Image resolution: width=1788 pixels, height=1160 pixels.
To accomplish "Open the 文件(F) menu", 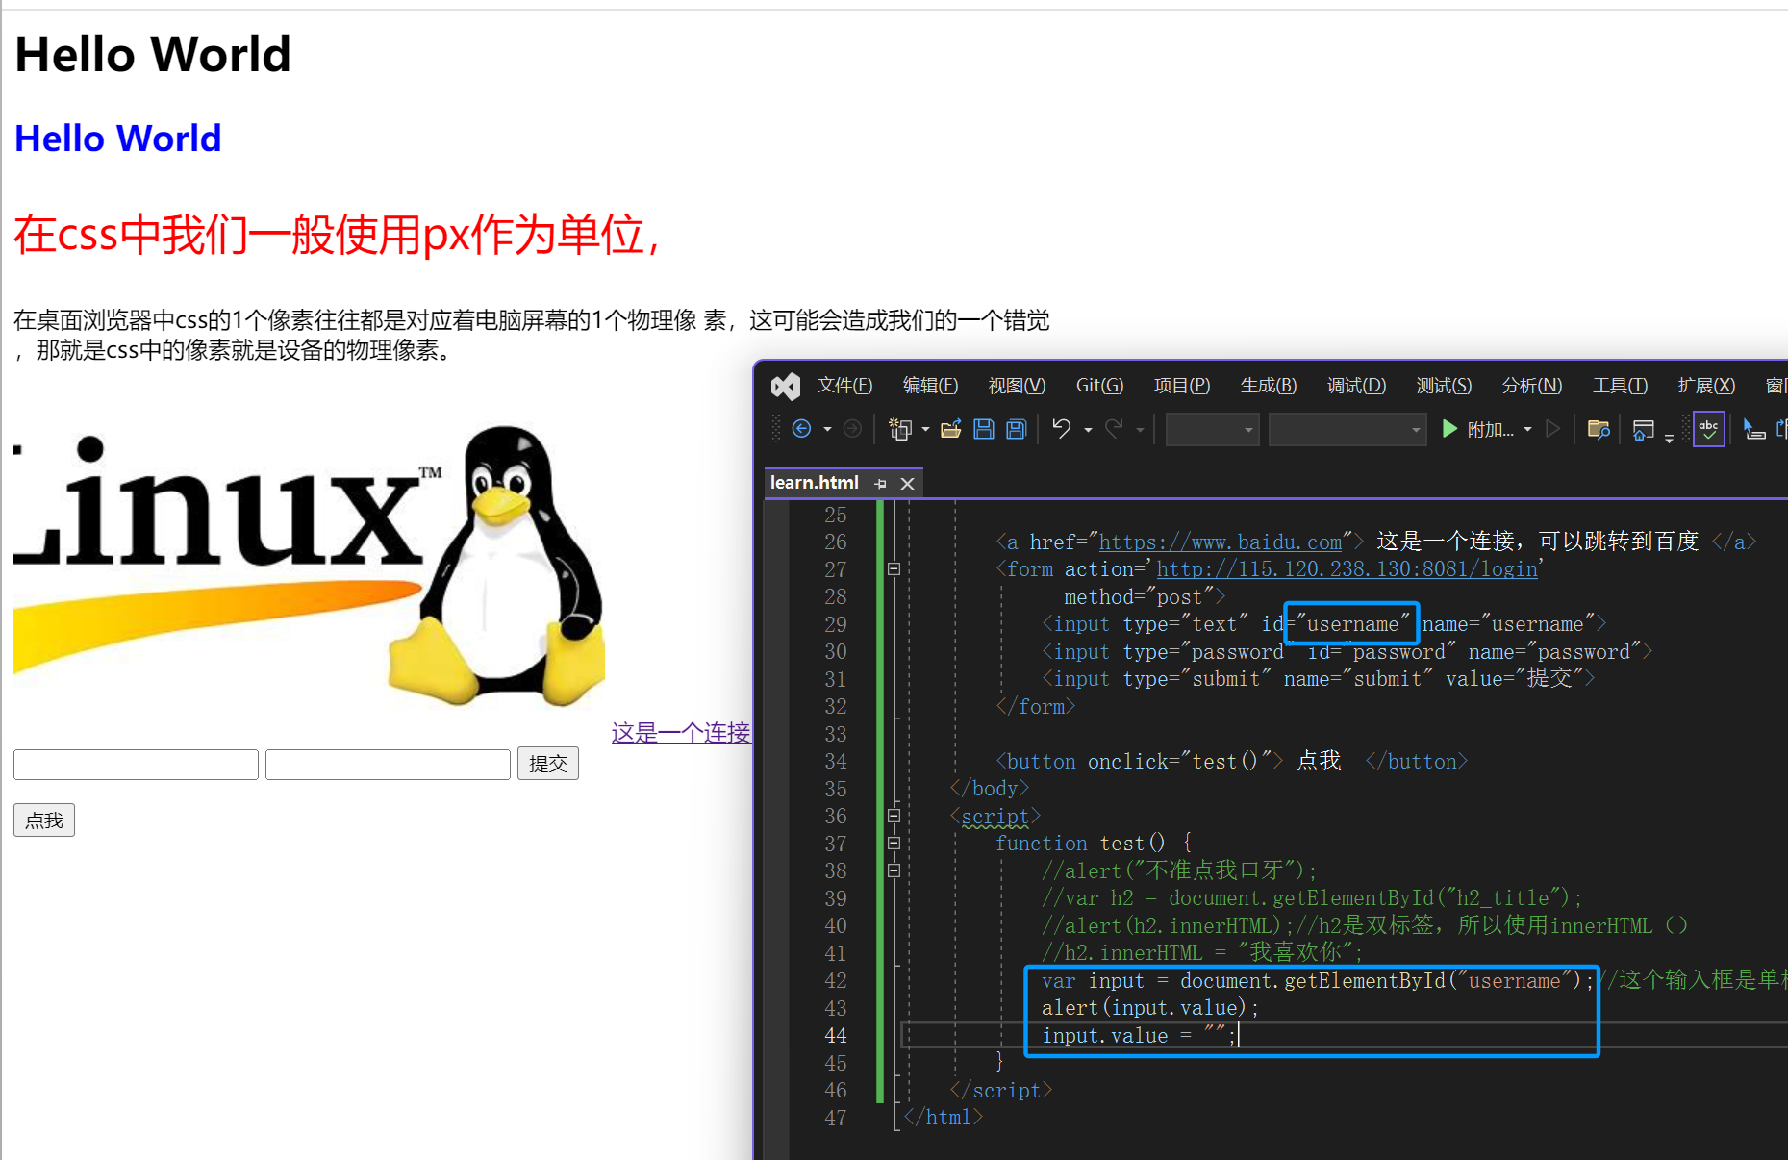I will click(x=844, y=386).
